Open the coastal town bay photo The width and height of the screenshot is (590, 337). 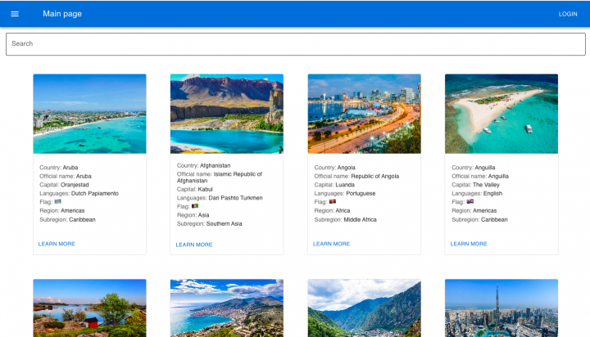tap(226, 308)
